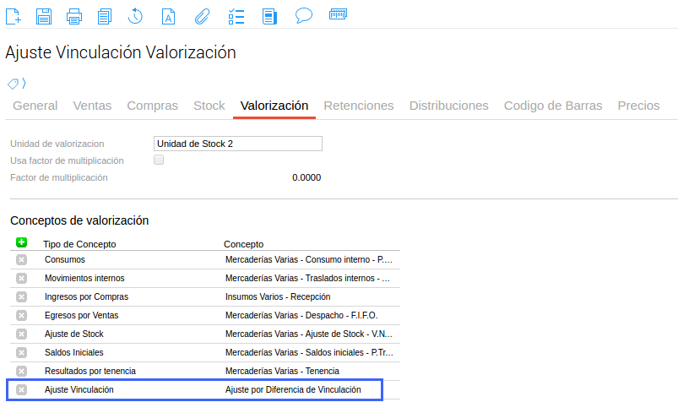Select the Resultados por tenencia cell
The width and height of the screenshot is (678, 413).
pyautogui.click(x=90, y=371)
